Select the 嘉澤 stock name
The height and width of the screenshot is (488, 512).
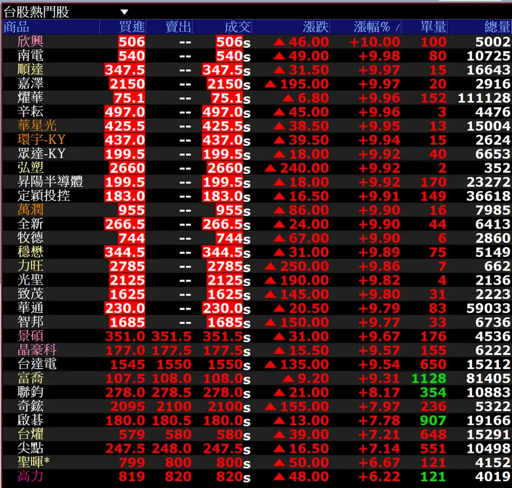30,84
